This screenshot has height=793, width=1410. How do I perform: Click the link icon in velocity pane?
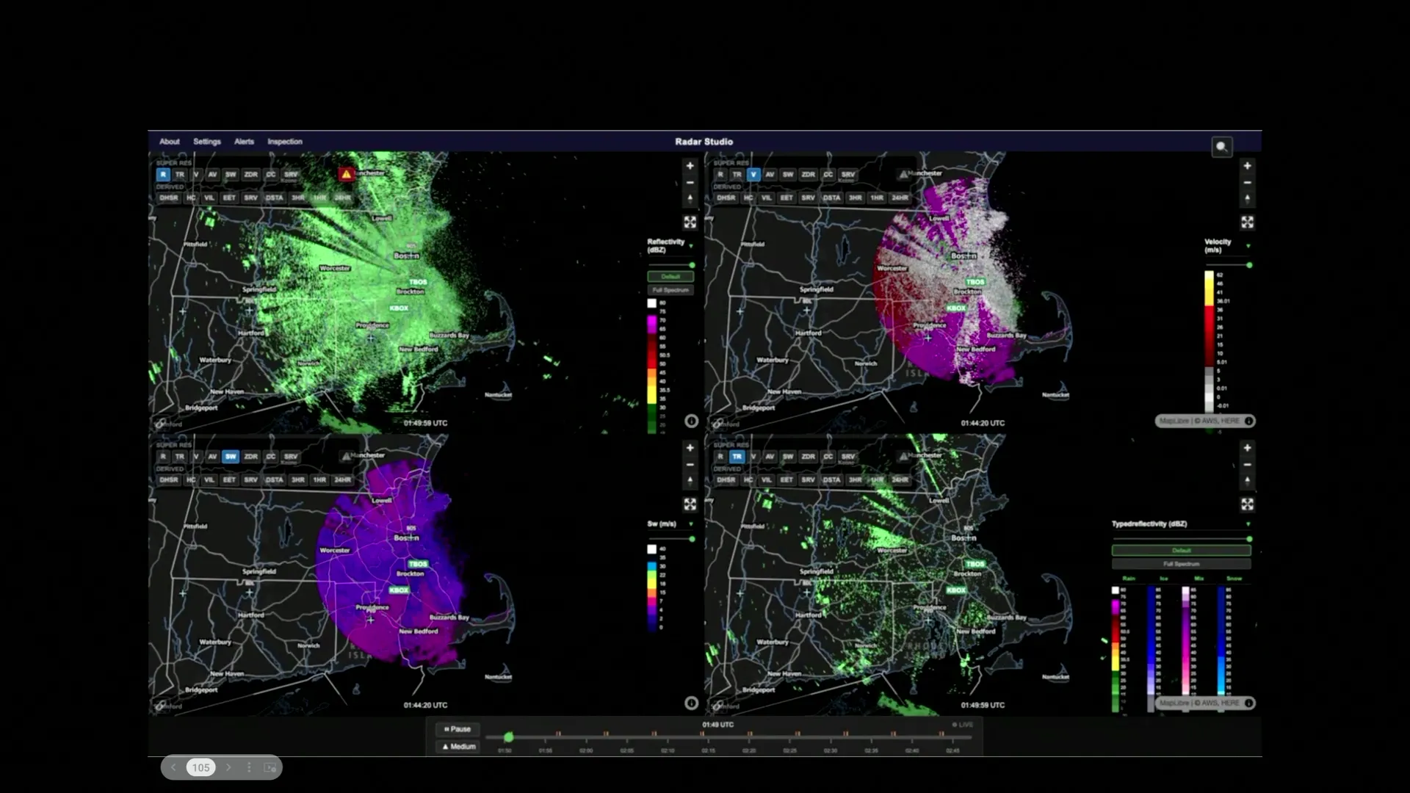point(717,424)
